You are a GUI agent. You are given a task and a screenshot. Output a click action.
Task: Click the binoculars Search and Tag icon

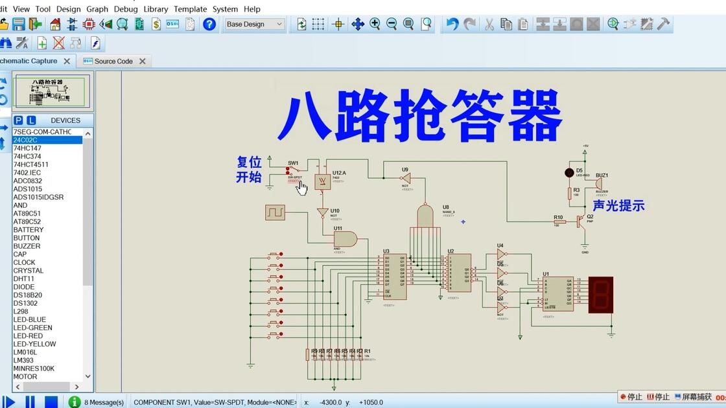tap(6, 43)
